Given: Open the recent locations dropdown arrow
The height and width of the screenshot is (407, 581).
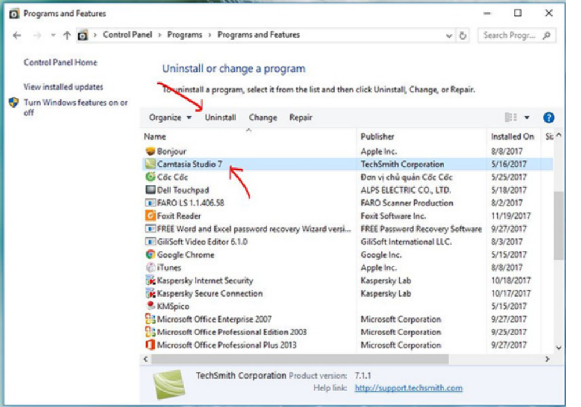Looking at the screenshot, I should (x=53, y=35).
